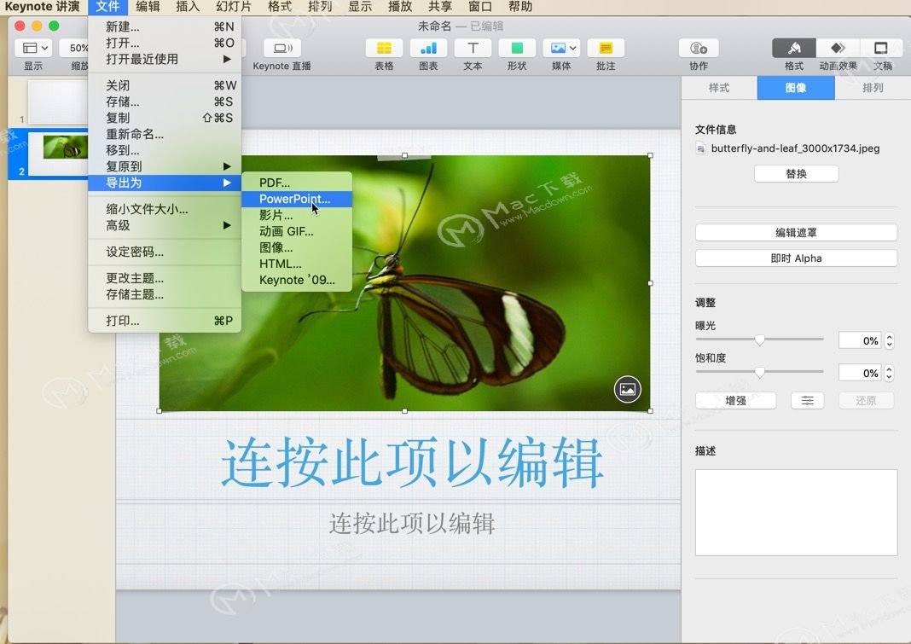Select Export To (导出为) menu item

tap(165, 183)
